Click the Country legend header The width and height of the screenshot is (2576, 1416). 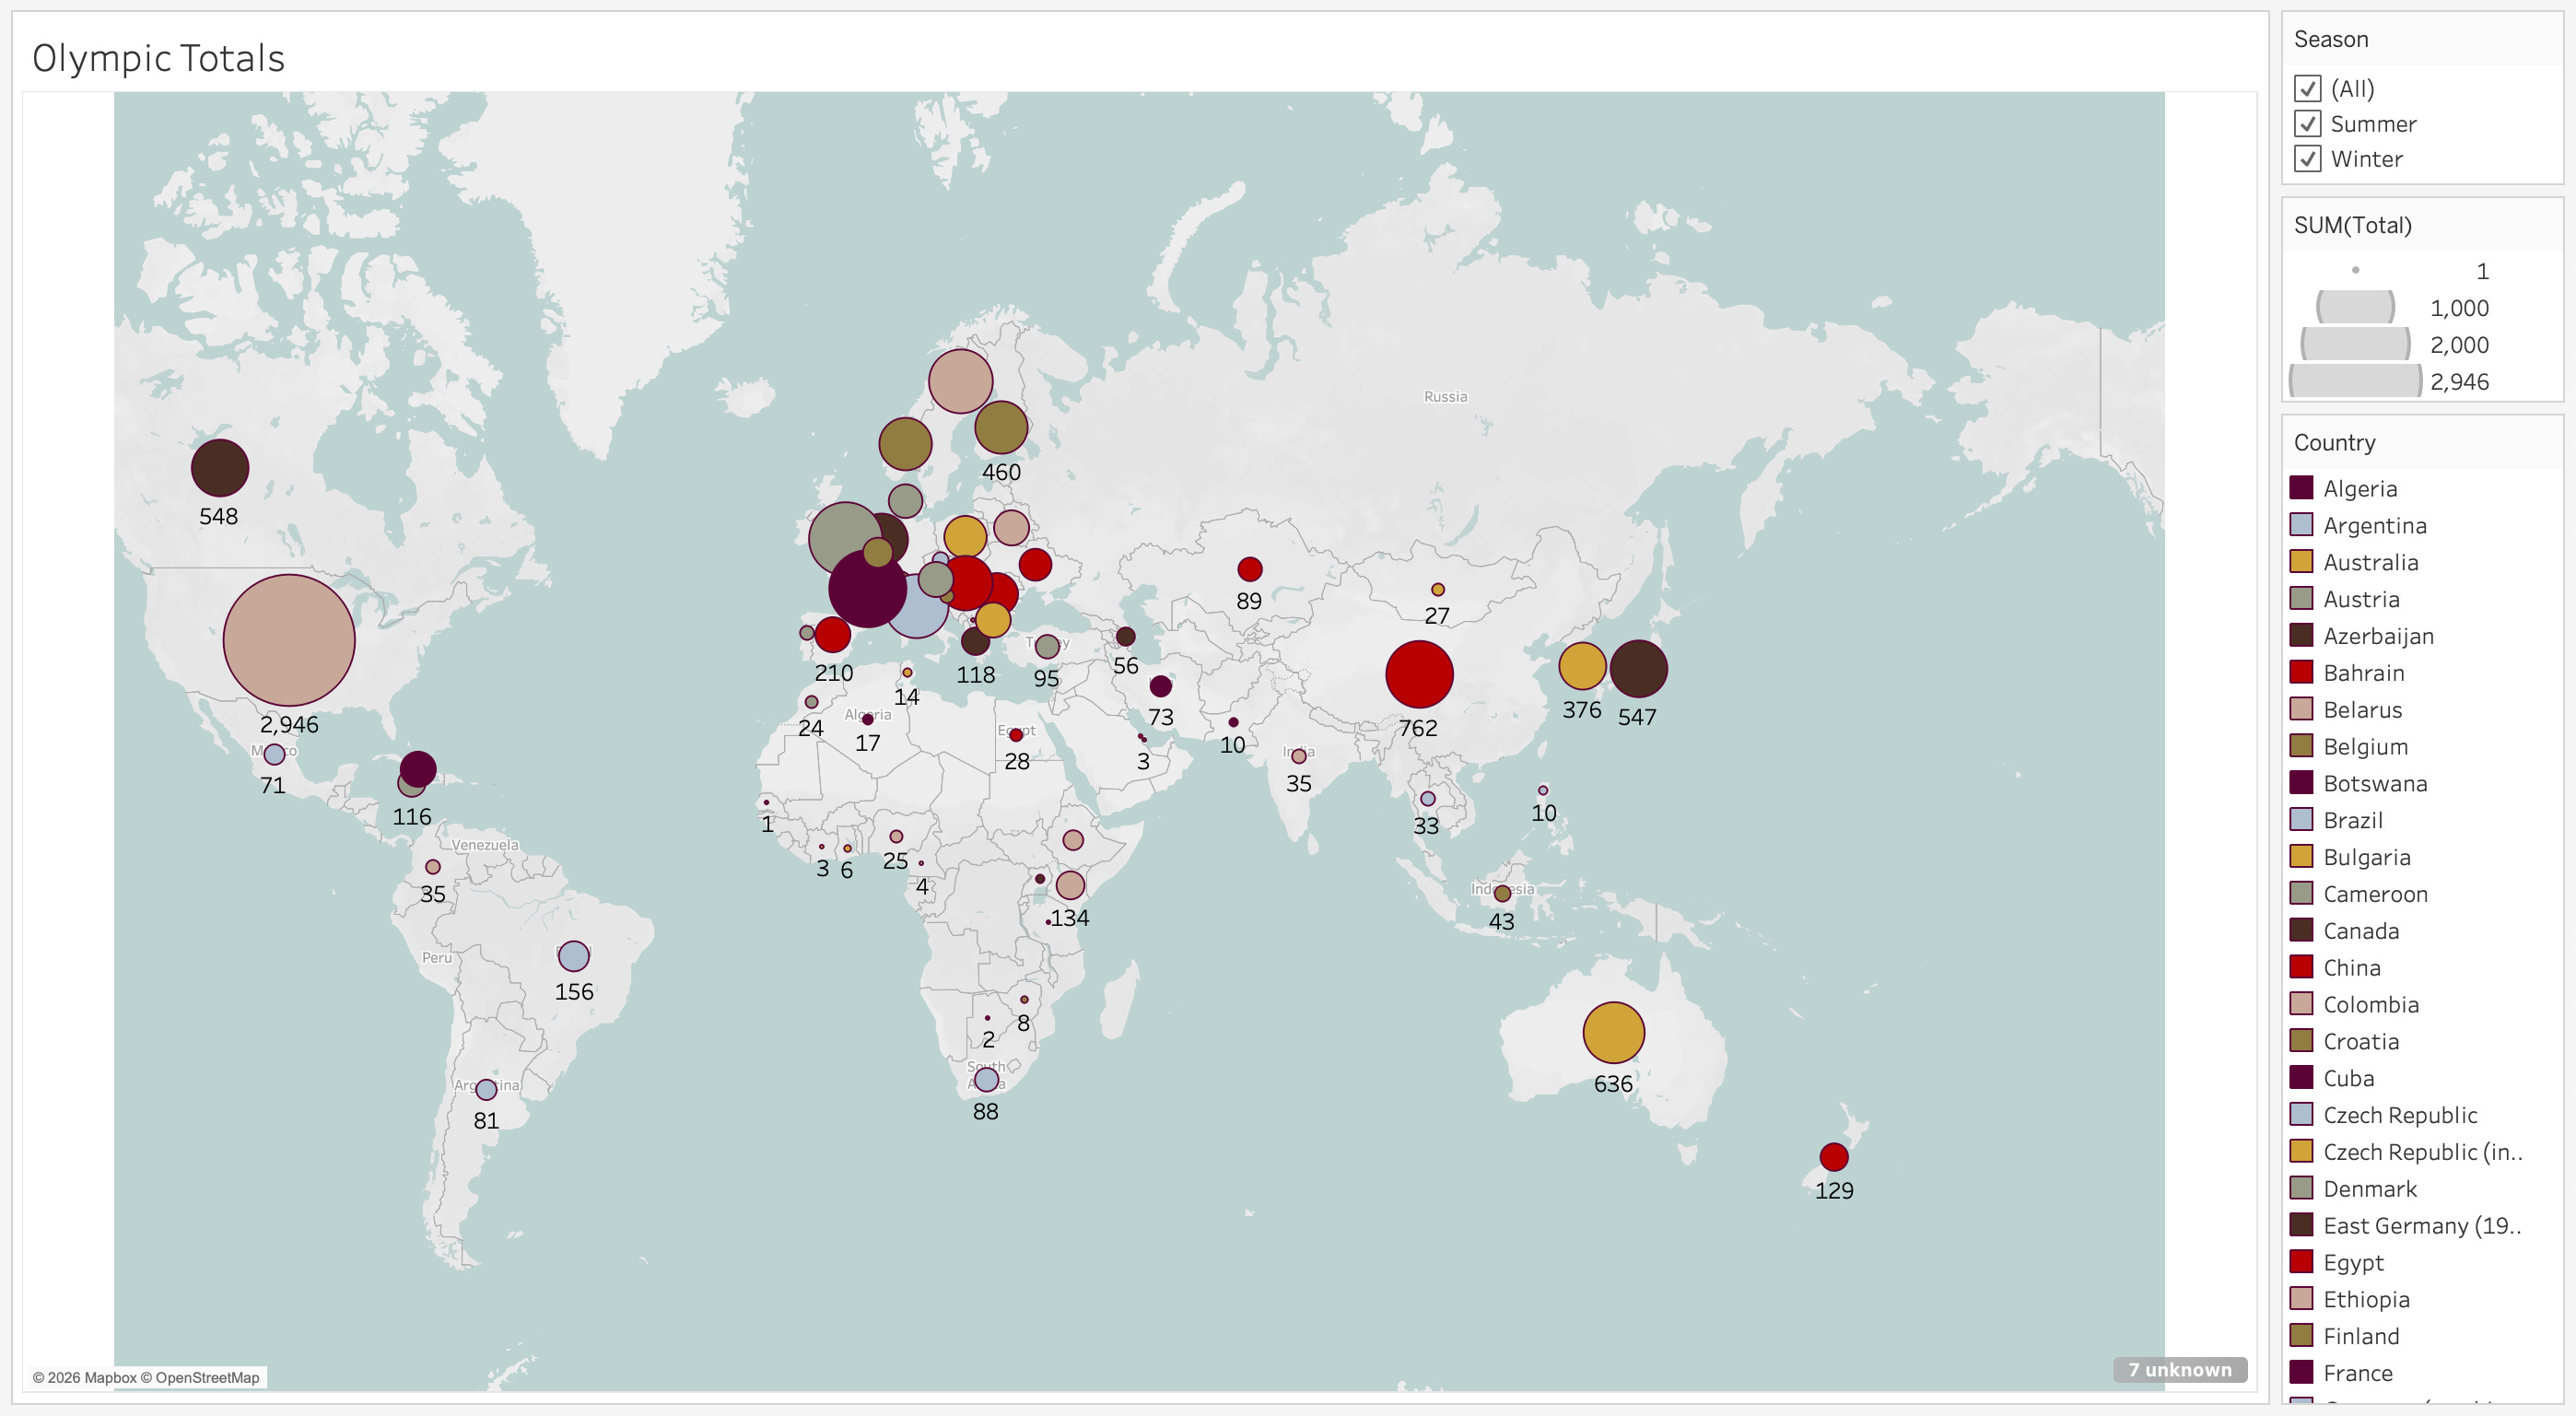coord(2334,442)
